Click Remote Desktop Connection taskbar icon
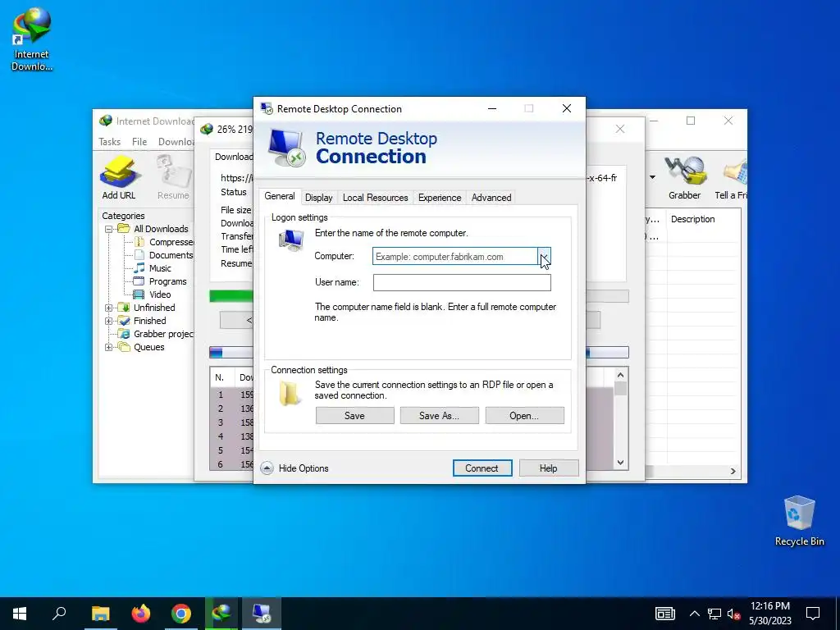840x630 pixels. tap(262, 614)
